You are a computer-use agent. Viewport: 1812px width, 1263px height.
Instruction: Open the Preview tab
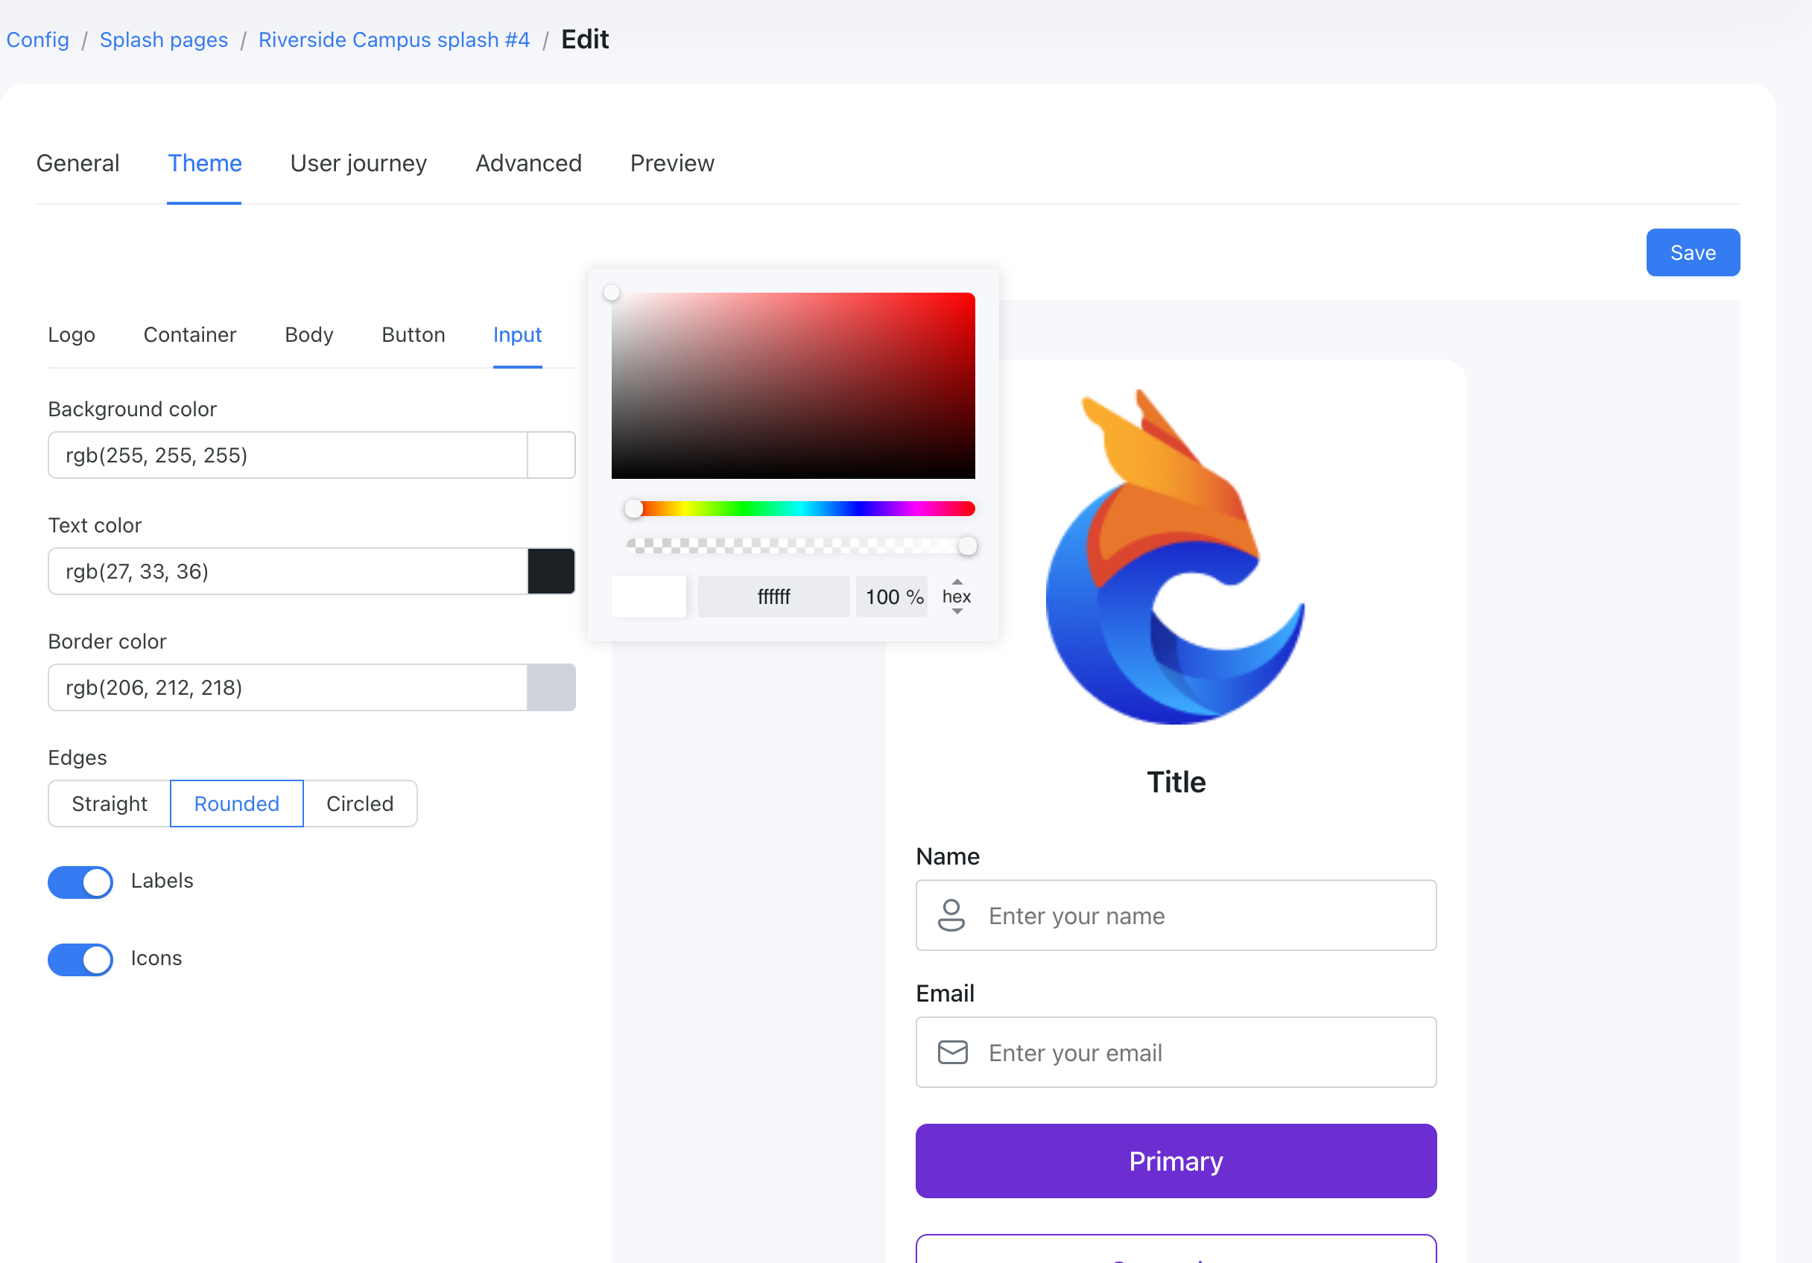tap(672, 163)
